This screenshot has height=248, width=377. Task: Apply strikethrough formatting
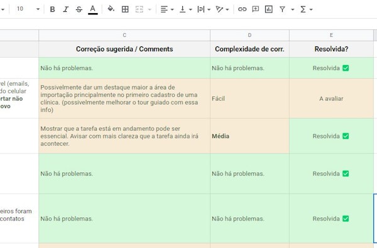tap(79, 9)
